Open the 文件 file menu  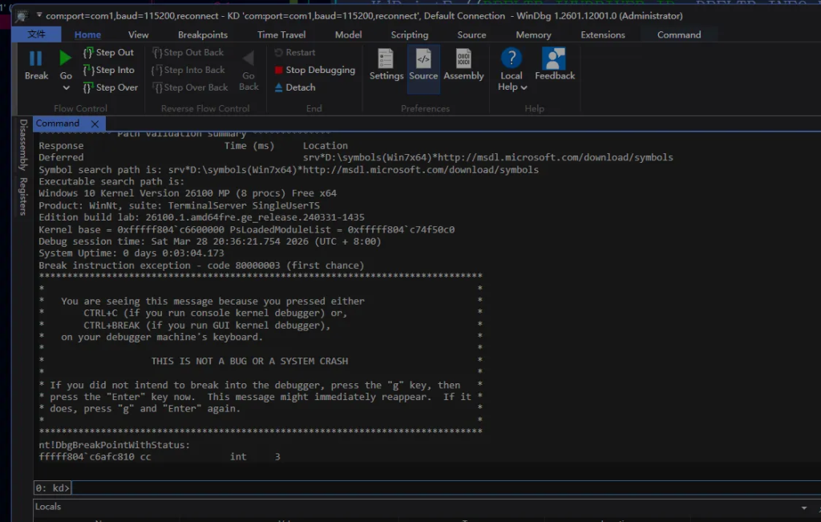pos(37,34)
